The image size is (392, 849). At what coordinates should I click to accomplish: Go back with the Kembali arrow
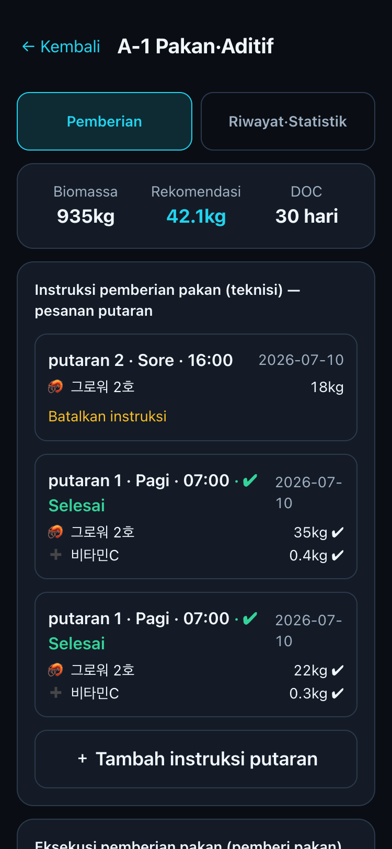click(28, 47)
